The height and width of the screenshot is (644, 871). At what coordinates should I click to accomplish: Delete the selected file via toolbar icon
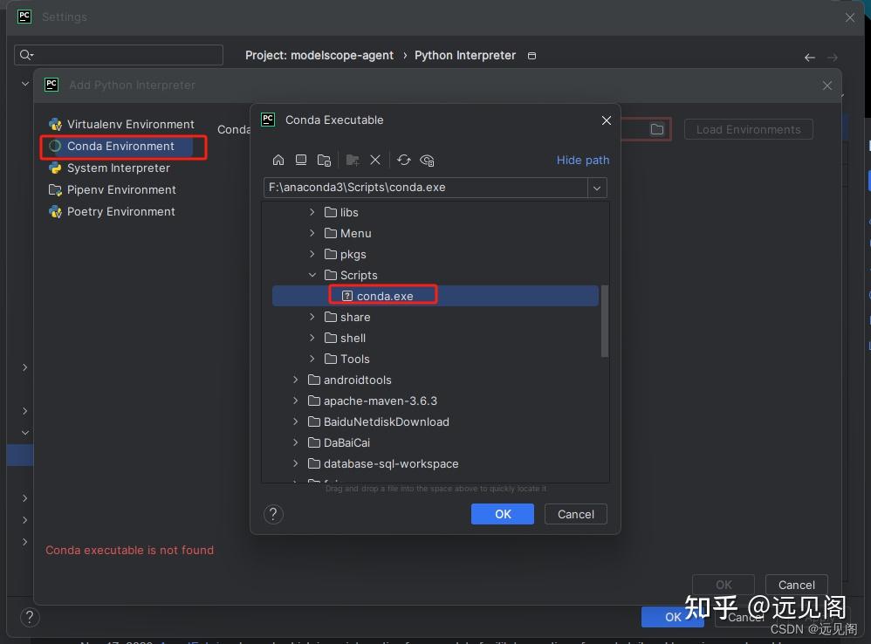pos(375,160)
